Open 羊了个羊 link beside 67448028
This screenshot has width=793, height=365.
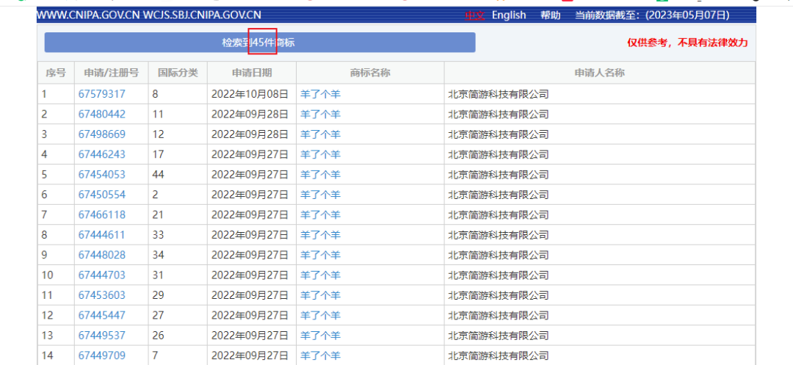coord(321,255)
